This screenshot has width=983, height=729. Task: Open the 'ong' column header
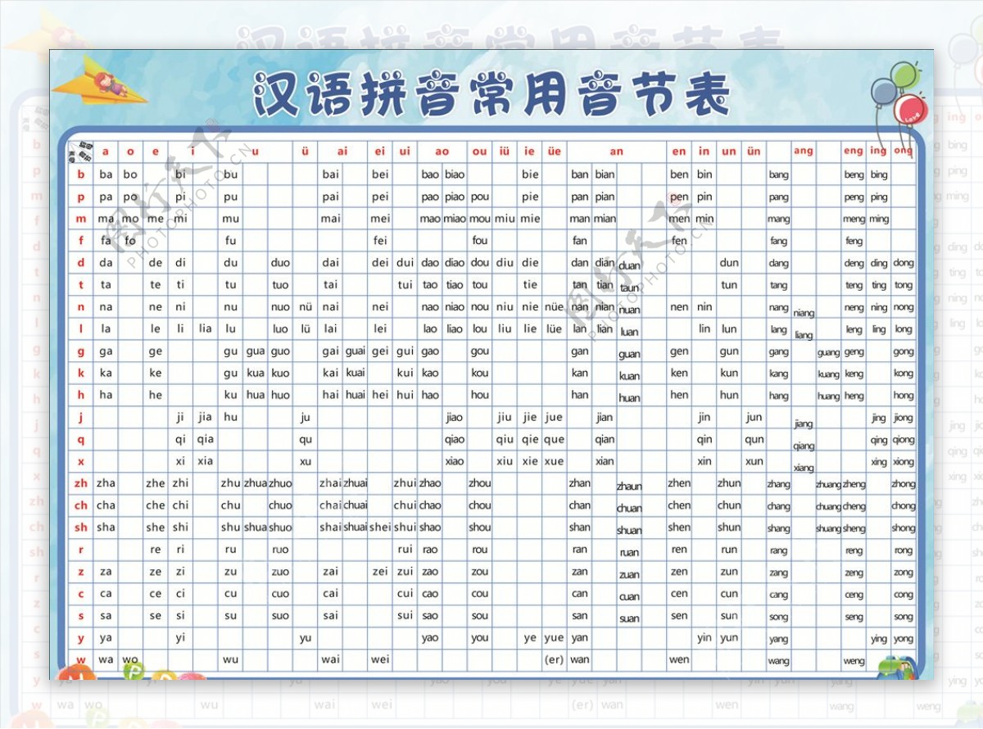902,152
